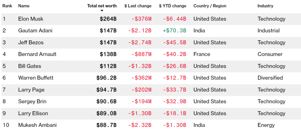Open Larry Page's profile
This screenshot has width=301, height=131.
[x=31, y=90]
